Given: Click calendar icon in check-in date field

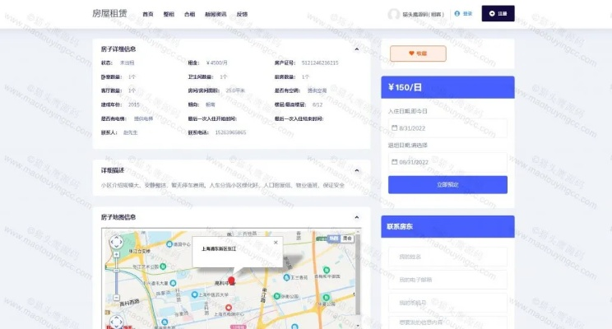Looking at the screenshot, I should coord(394,127).
